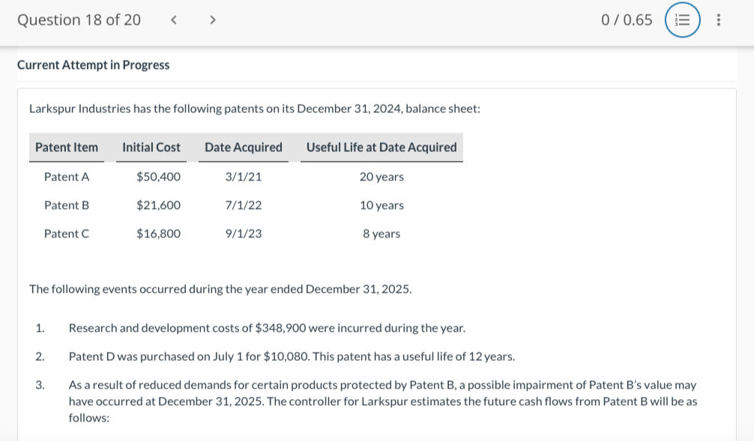Click Current Attempt in Progress heading
This screenshot has height=441, width=754.
(x=93, y=65)
